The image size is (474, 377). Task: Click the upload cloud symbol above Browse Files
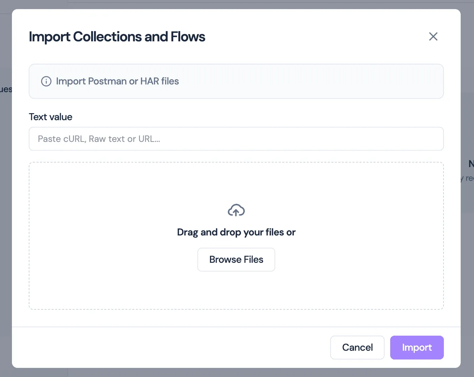(x=236, y=210)
